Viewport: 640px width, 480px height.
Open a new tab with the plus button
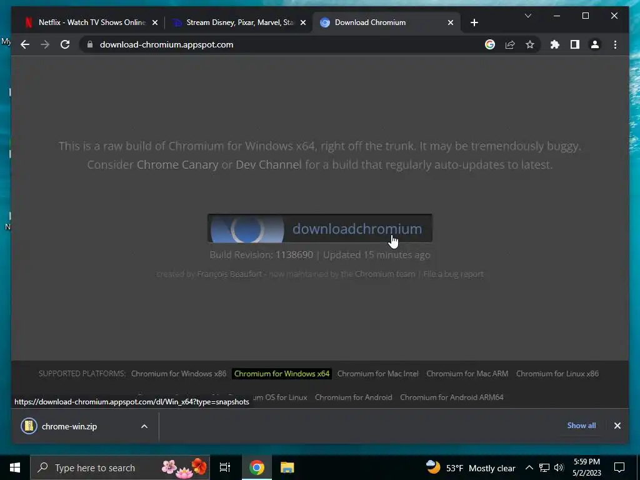click(x=474, y=22)
